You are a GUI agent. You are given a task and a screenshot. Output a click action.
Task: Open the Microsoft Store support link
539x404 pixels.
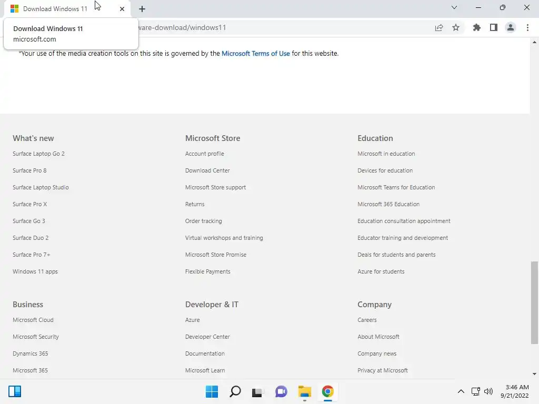pos(215,187)
